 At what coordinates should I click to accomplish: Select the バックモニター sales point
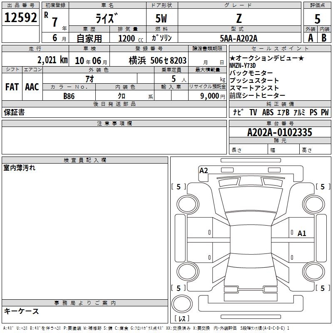251,73
